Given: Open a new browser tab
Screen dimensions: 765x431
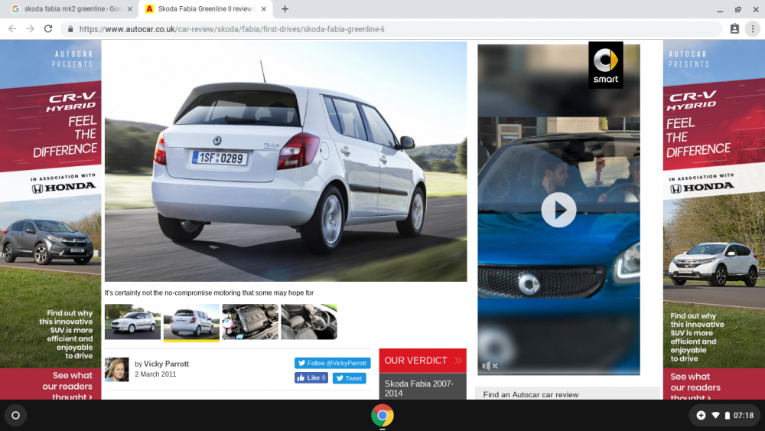Looking at the screenshot, I should tap(285, 8).
